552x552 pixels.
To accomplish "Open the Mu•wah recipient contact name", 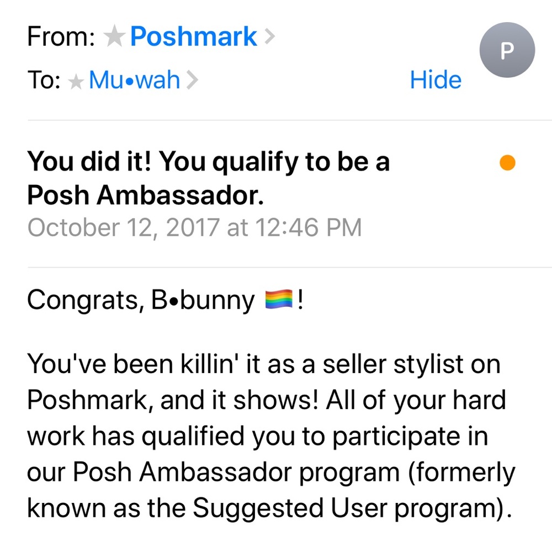I will [x=134, y=81].
